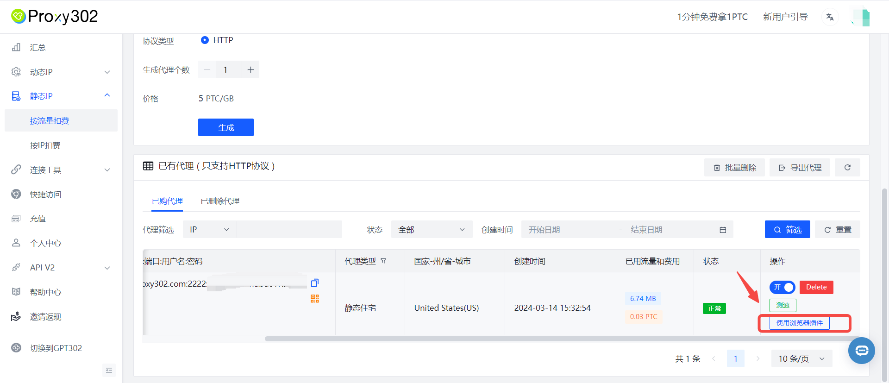Collapse the sidebar with the fold icon
Screen dimensions: 889x383
coord(109,370)
